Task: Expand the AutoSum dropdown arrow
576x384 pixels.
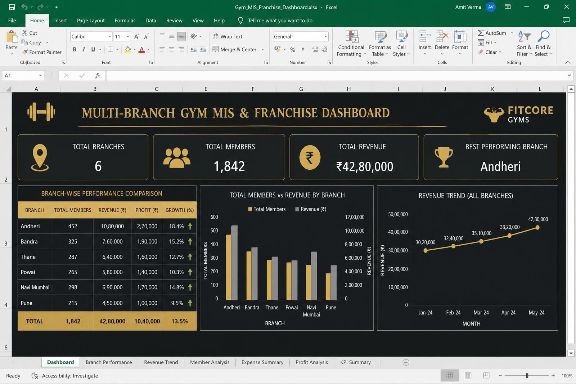Action: (512, 33)
